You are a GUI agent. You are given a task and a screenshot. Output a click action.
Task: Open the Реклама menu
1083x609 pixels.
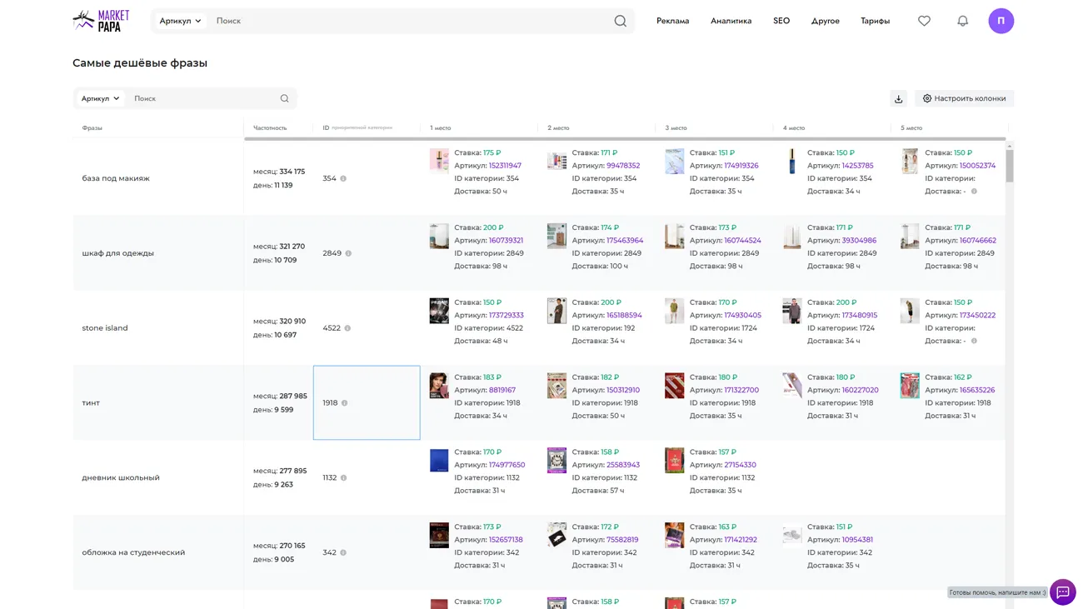coord(672,21)
